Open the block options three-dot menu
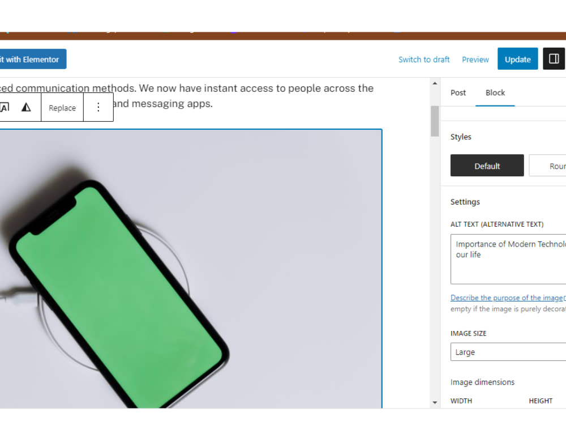 tap(98, 107)
